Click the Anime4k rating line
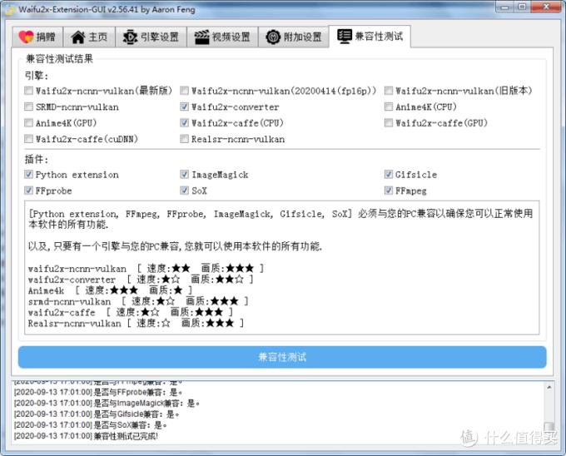This screenshot has width=566, height=456. (x=110, y=290)
